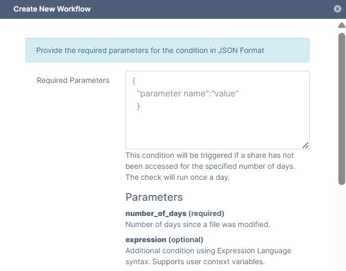Click the "(required)" tag beside number_of_days
This screenshot has height=271, width=346.
[206, 213]
